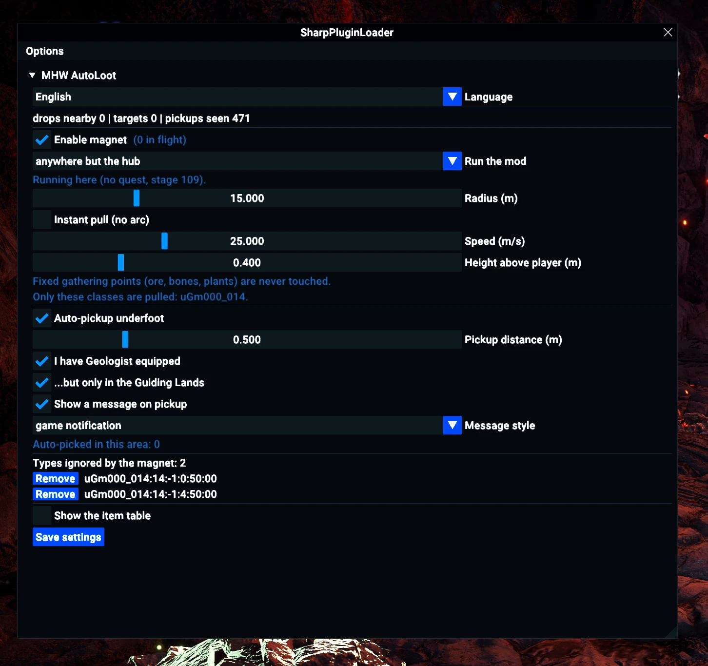This screenshot has height=666, width=708.
Task: Remove ignored type uGm000_014:14:-1:0:50:00
Action: coord(56,479)
